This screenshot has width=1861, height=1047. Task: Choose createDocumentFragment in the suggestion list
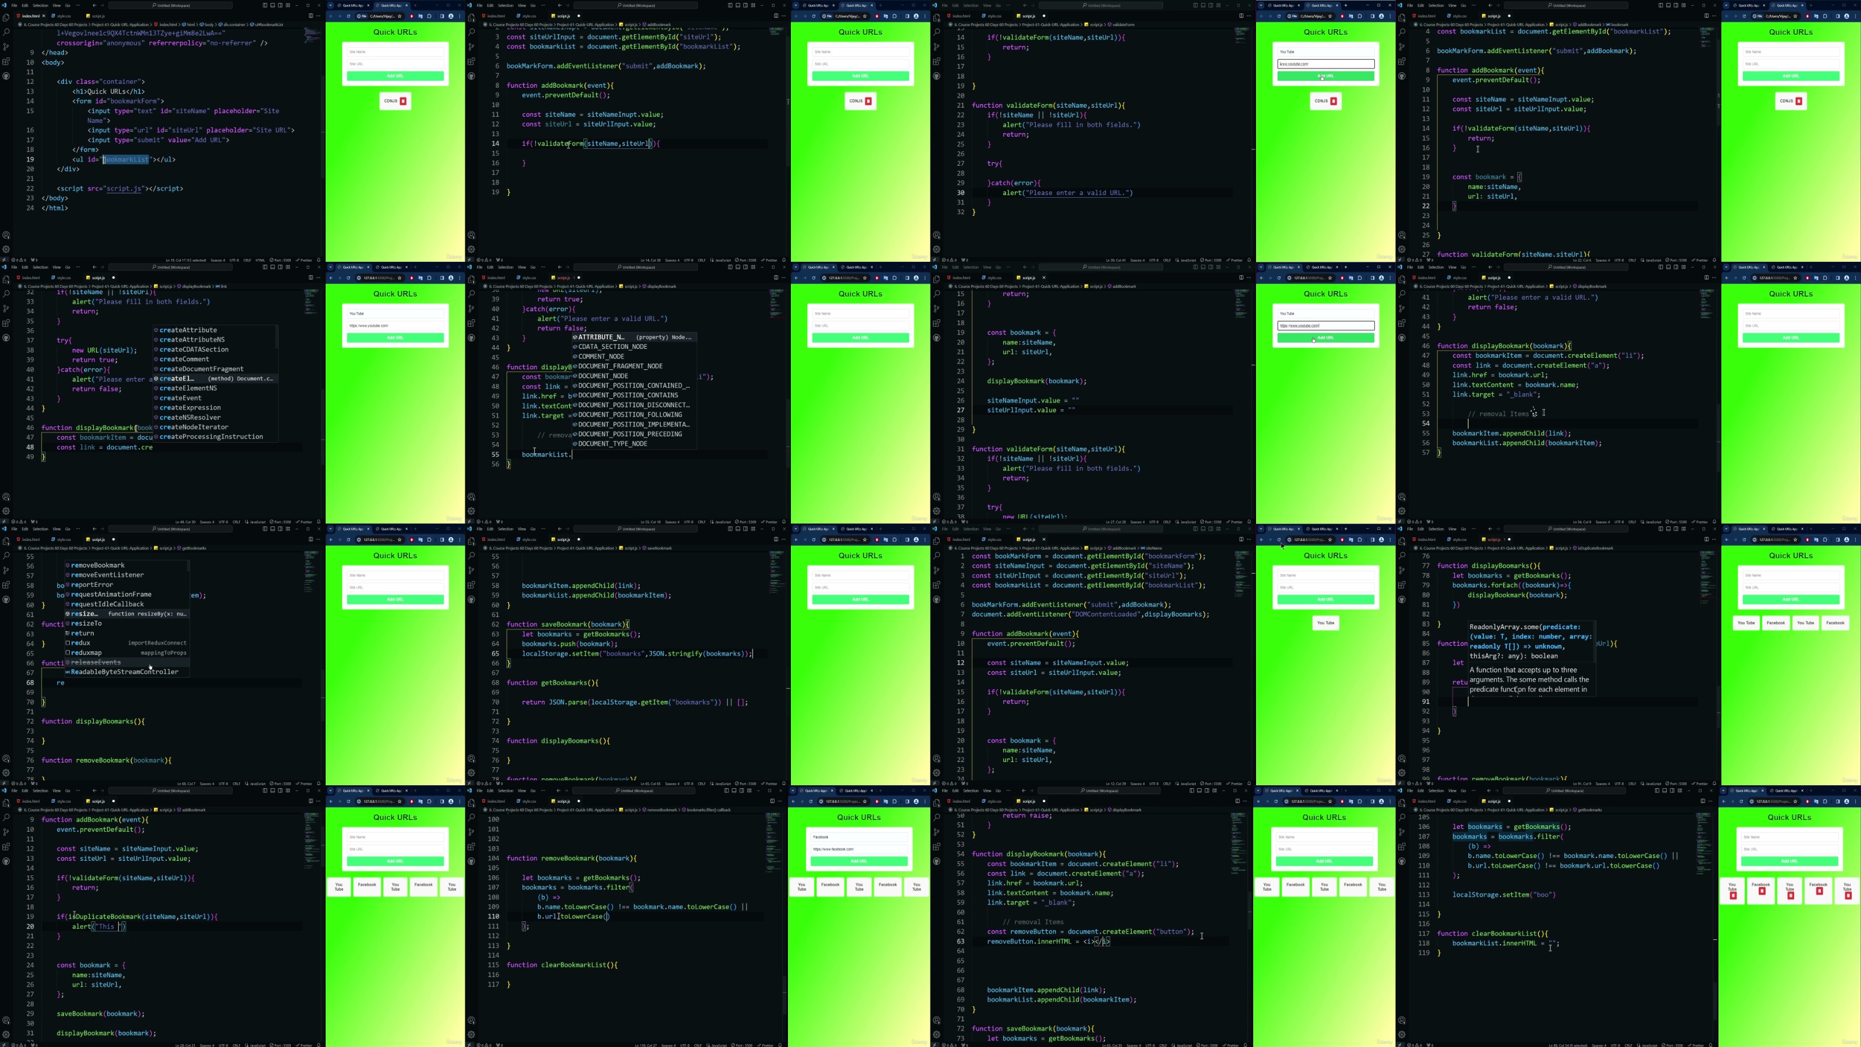pyautogui.click(x=201, y=369)
